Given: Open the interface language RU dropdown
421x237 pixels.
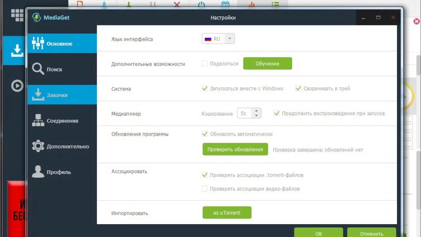Looking at the screenshot, I should tap(230, 39).
